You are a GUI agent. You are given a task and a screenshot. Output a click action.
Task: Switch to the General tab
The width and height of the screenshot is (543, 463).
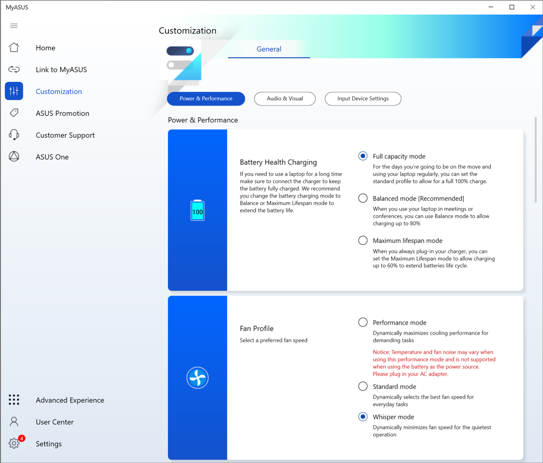(269, 49)
